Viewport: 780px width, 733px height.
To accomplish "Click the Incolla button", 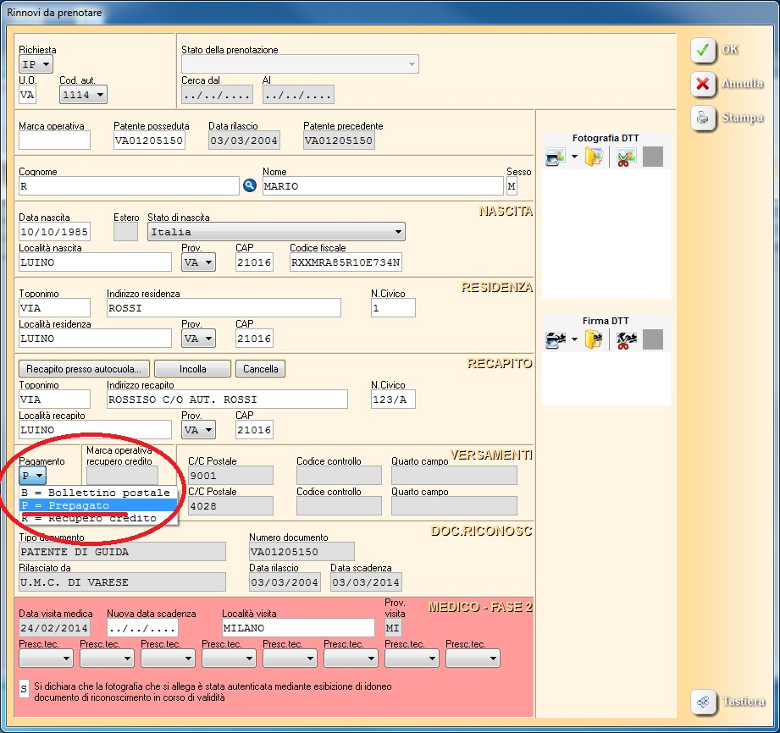I will coord(192,369).
